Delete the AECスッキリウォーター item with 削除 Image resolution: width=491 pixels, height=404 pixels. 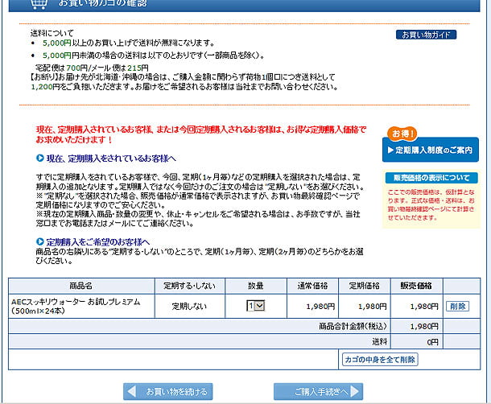point(456,306)
